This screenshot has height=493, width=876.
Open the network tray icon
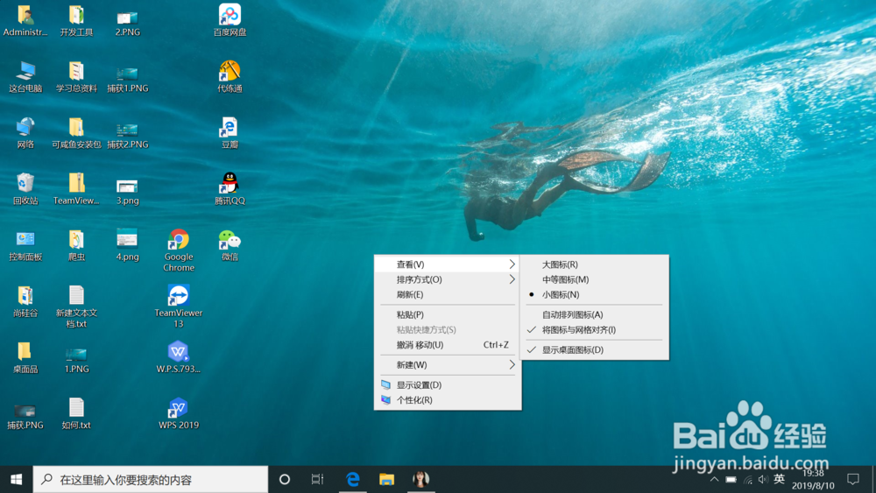747,479
